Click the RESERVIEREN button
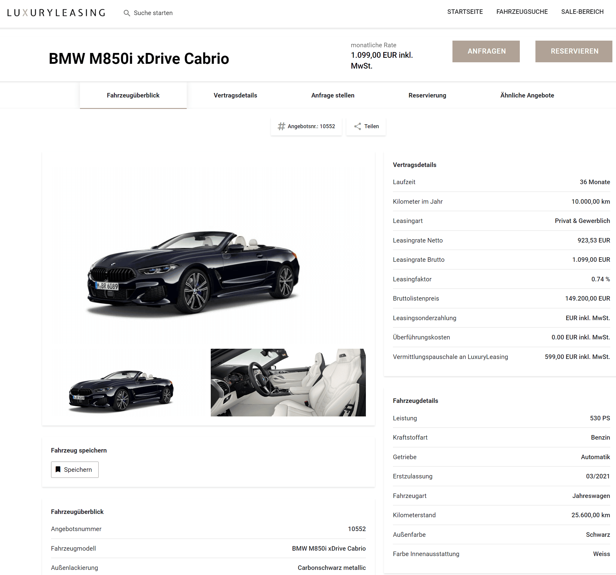 tap(574, 51)
